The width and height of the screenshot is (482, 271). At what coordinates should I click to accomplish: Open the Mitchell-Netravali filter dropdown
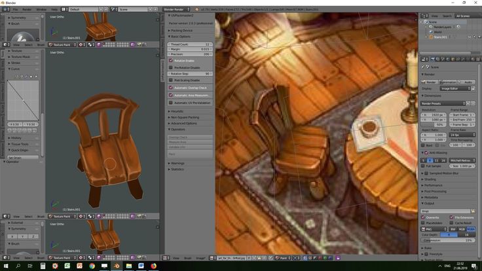[462, 160]
